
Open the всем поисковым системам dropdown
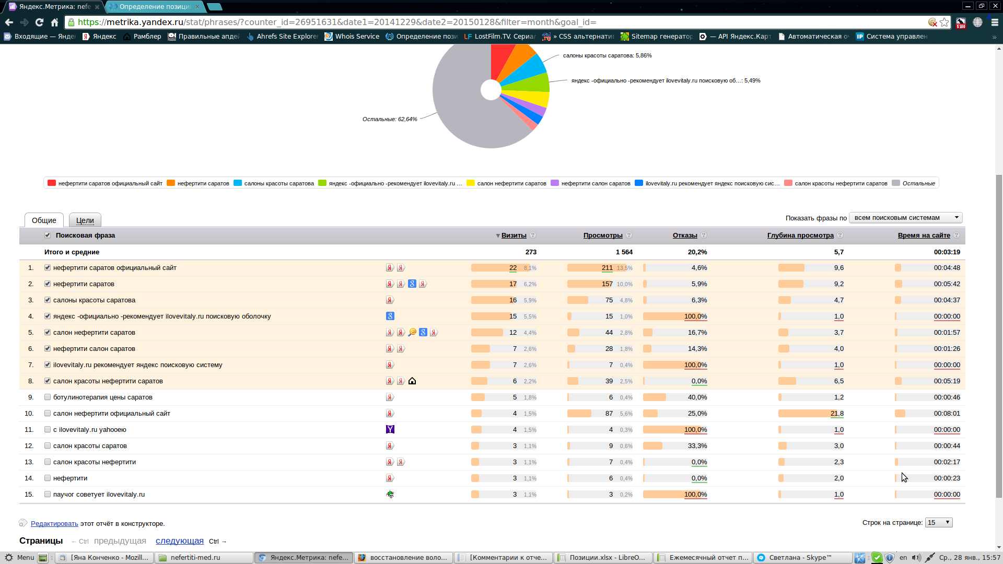click(x=905, y=218)
